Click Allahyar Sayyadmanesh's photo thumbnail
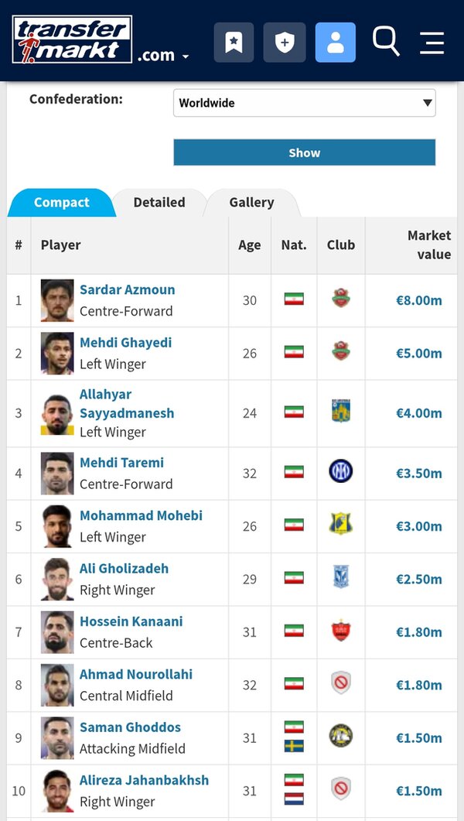Image resolution: width=464 pixels, height=821 pixels. click(56, 413)
